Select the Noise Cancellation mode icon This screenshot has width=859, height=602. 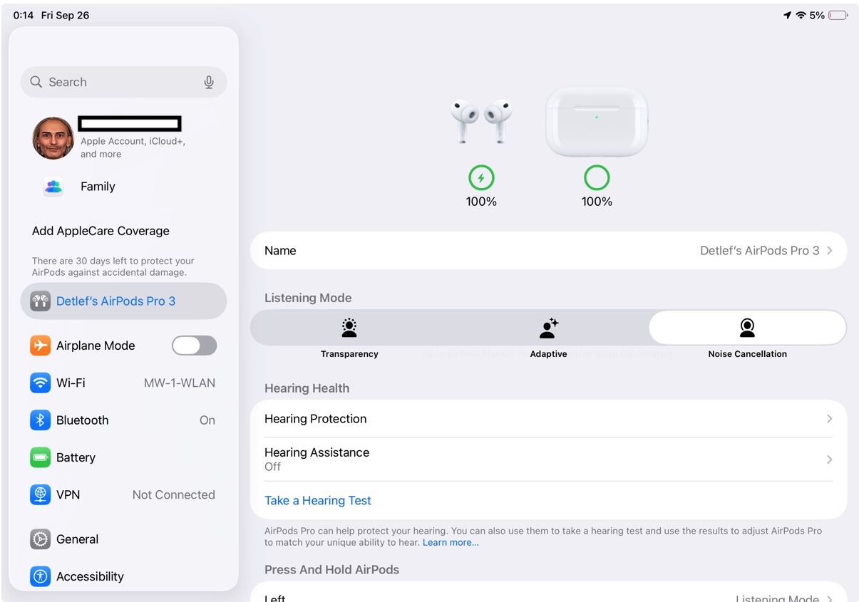747,328
